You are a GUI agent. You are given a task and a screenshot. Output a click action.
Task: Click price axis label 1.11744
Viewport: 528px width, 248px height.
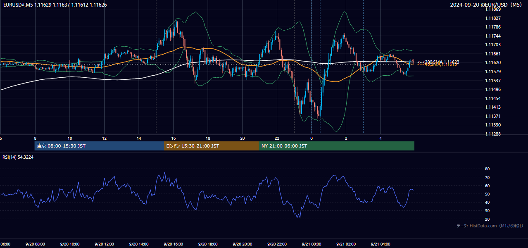click(x=493, y=36)
